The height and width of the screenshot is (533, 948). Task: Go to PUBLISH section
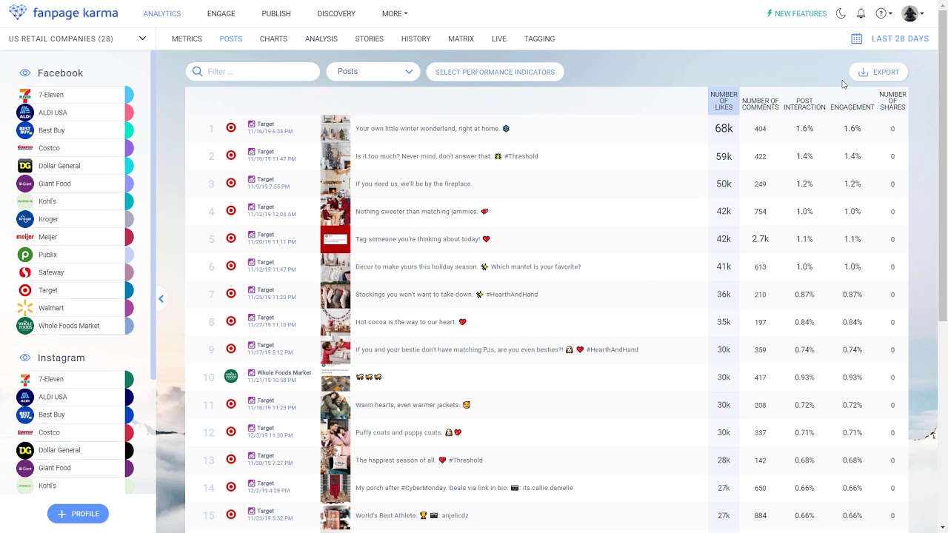[276, 13]
